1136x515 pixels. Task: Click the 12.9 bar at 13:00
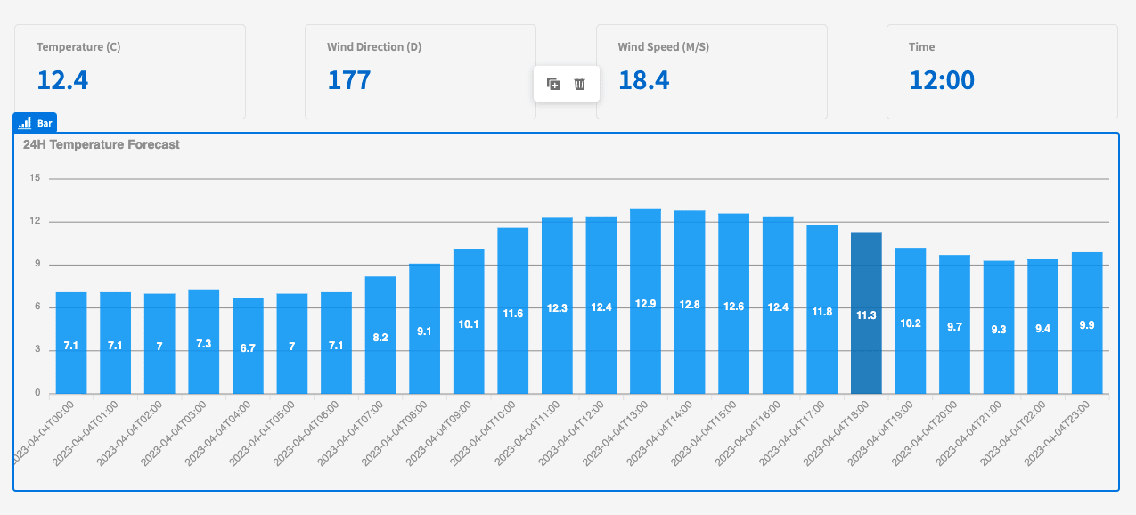click(645, 301)
